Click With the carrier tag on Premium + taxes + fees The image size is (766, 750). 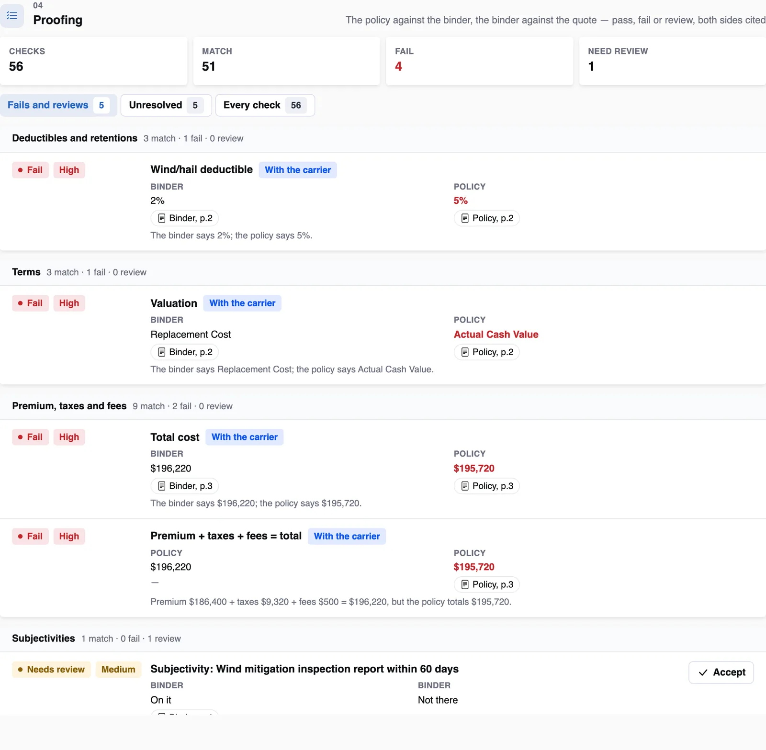(347, 536)
